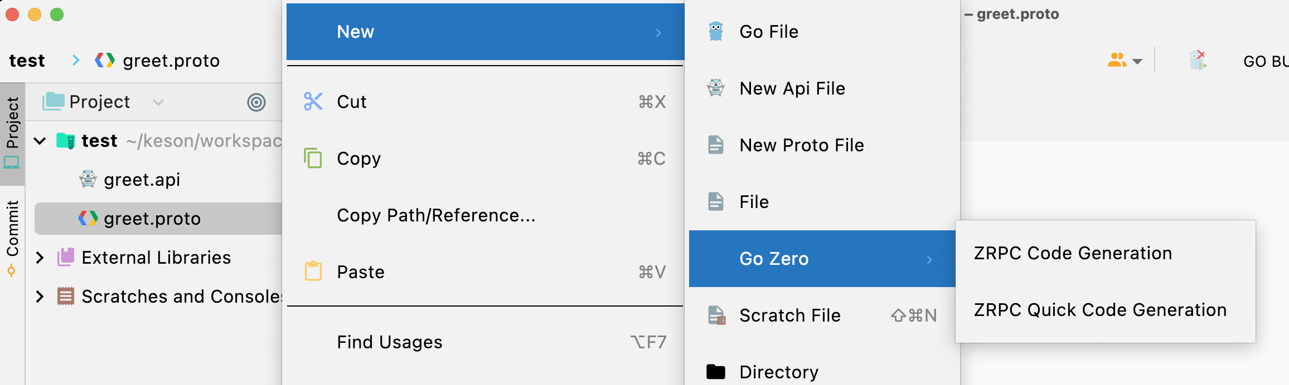The width and height of the screenshot is (1289, 385).
Task: Expand Scratches and Consoles node
Action: coord(40,297)
